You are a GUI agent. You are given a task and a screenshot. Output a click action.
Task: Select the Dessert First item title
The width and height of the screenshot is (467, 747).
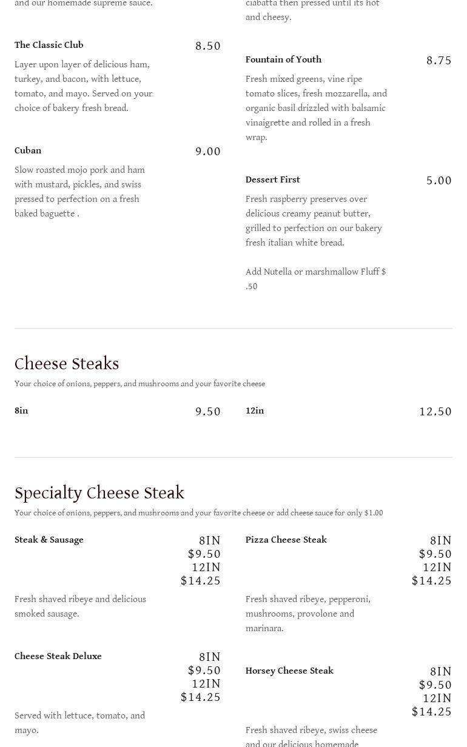pos(273,180)
